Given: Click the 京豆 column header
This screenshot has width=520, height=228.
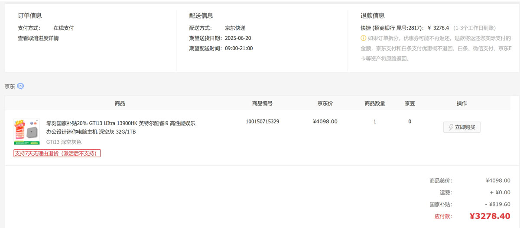Looking at the screenshot, I should (x=409, y=103).
